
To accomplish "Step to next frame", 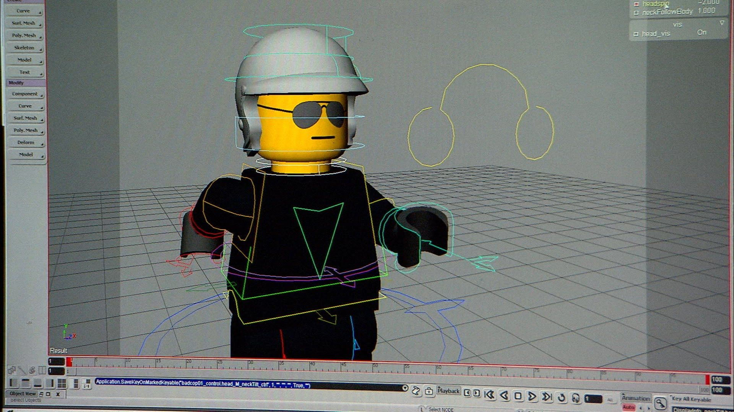I will (x=476, y=393).
